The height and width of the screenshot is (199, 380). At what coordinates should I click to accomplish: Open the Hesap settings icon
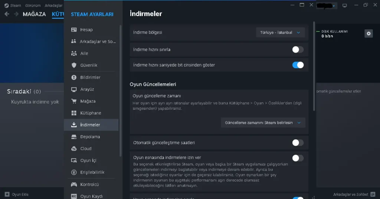[74, 30]
